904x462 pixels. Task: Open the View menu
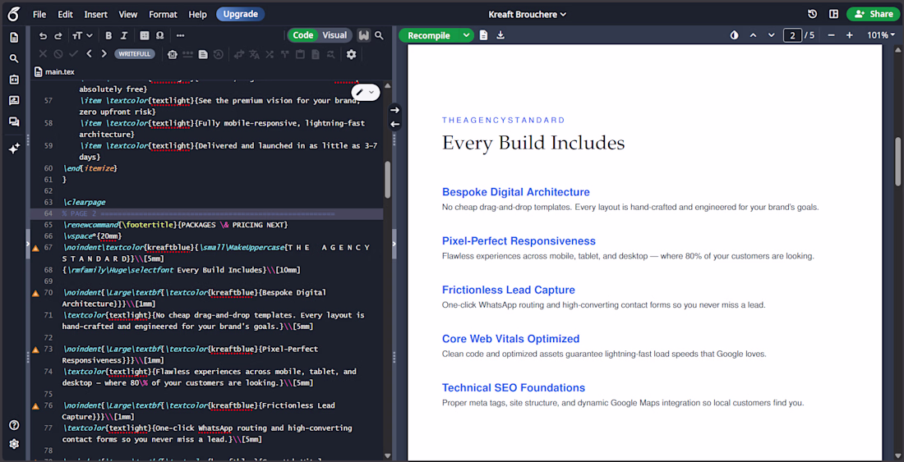tap(128, 15)
